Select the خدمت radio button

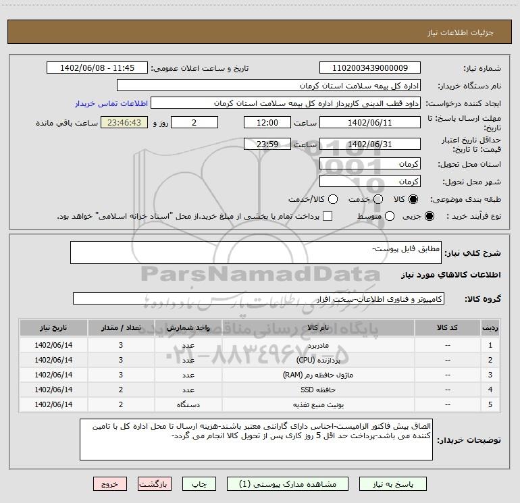click(x=378, y=199)
